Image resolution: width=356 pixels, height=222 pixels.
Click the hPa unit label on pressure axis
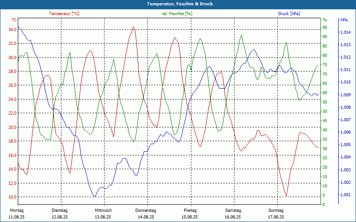[x=344, y=20]
